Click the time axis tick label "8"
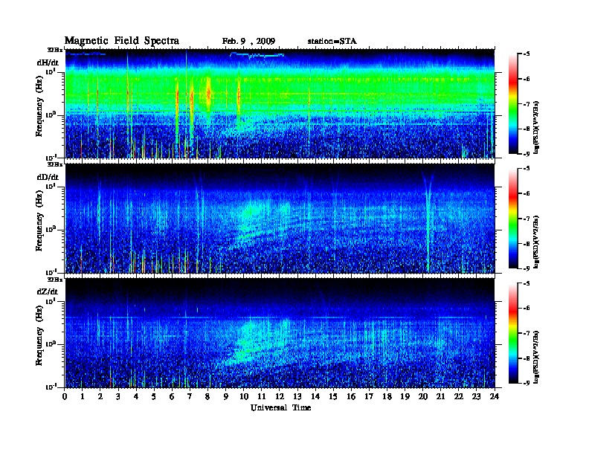 [x=207, y=396]
